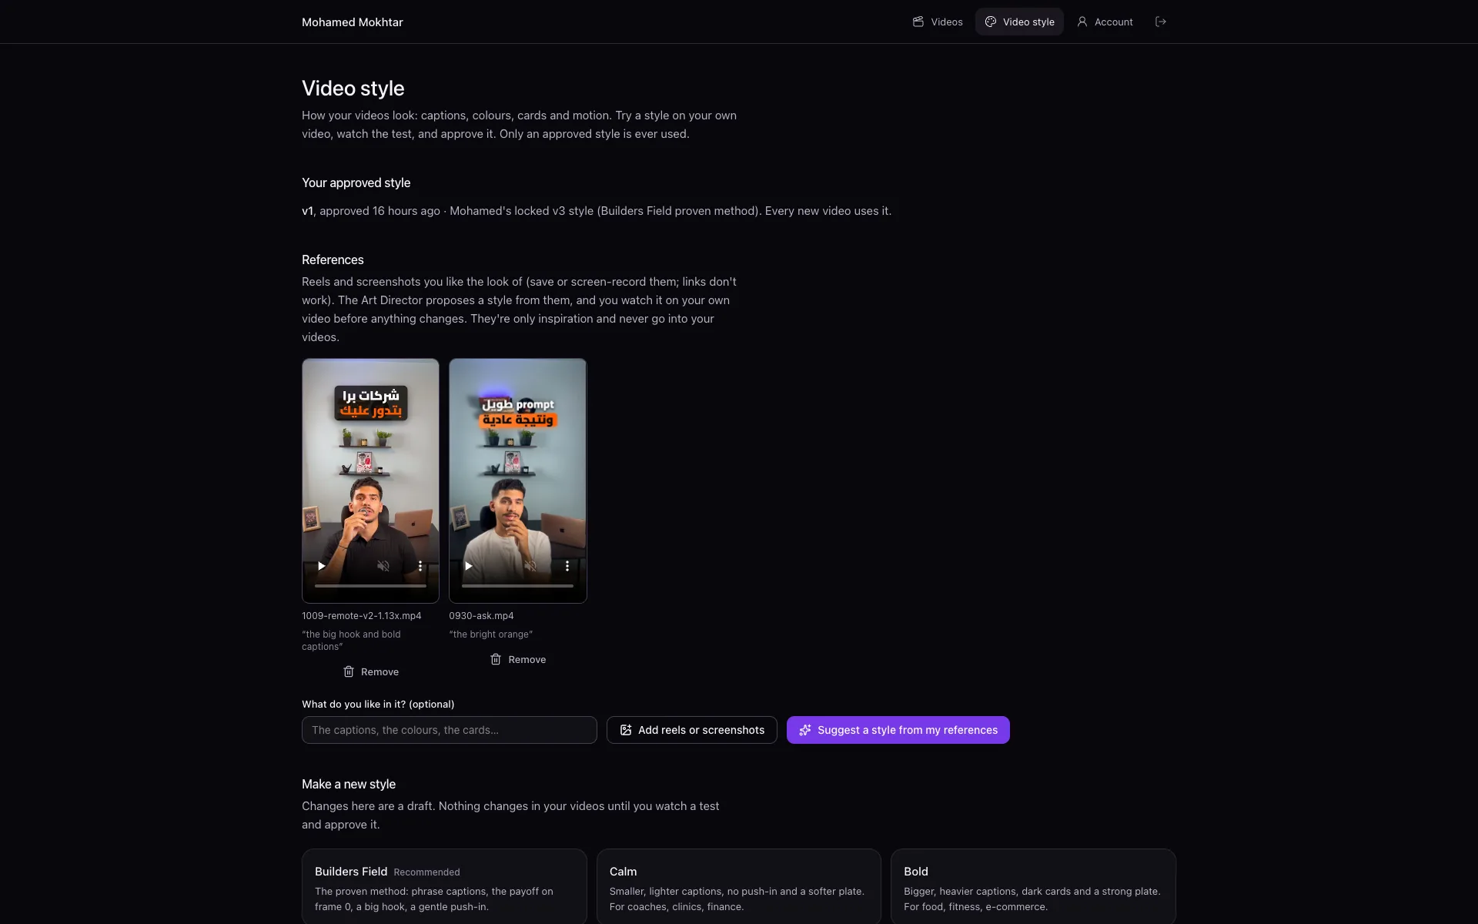Play the 1009-remote-v2 reference video
The width and height of the screenshot is (1478, 924).
[x=322, y=566]
